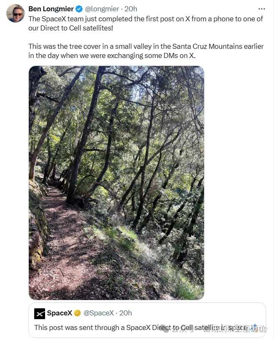This screenshot has height=340, width=275.
Task: Click the @SpaceX handle in quoted post
Action: (x=98, y=313)
